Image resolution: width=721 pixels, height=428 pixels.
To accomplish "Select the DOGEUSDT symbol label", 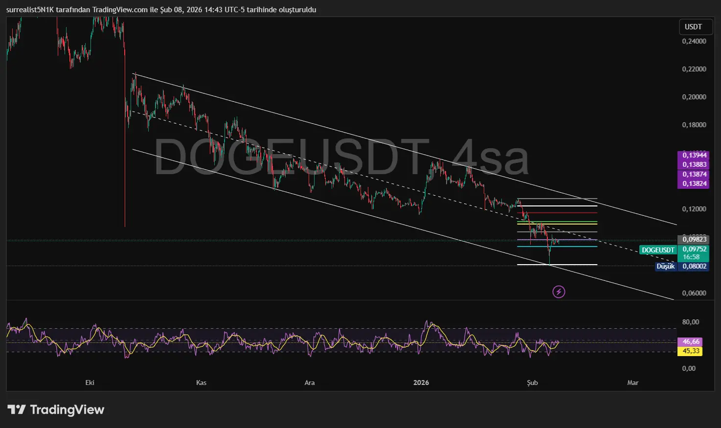I will [x=658, y=250].
